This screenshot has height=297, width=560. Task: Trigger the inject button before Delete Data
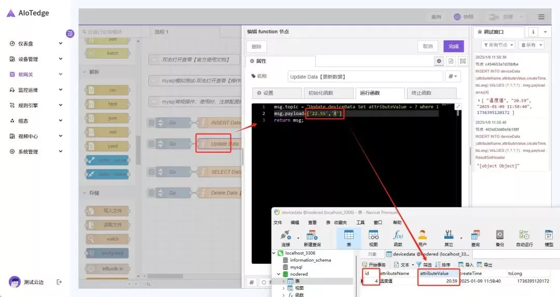coord(151,193)
